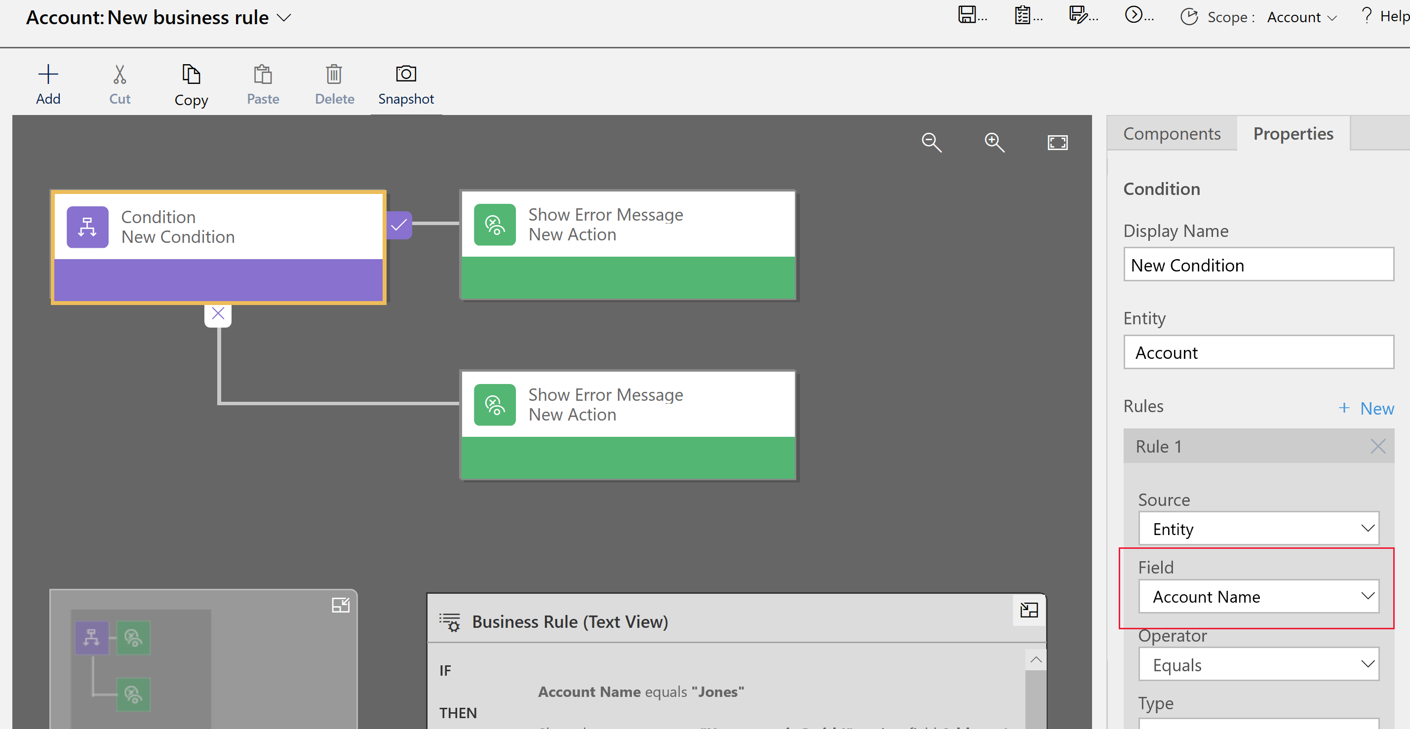Click the Business Rule Text View icon
The height and width of the screenshot is (729, 1410).
pyautogui.click(x=451, y=621)
